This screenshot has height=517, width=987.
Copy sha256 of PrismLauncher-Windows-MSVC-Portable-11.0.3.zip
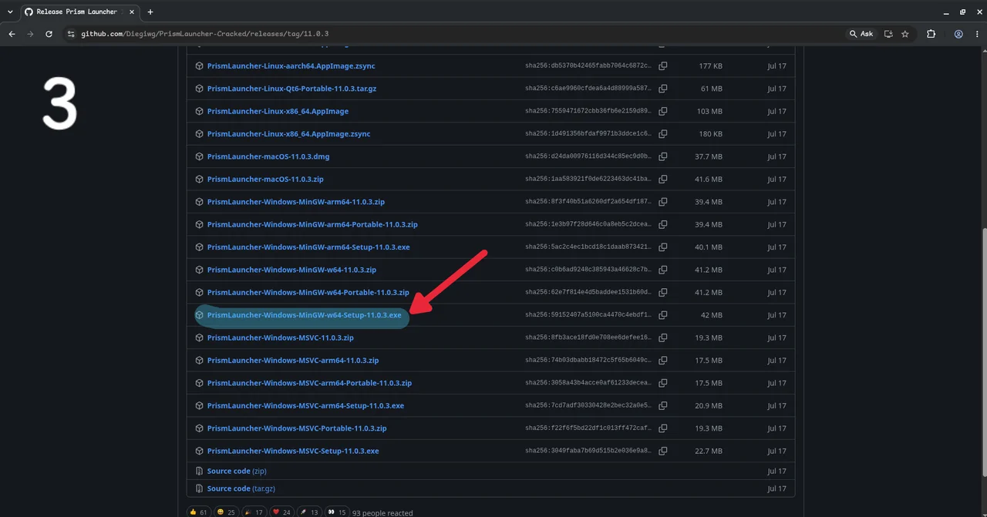[663, 428]
